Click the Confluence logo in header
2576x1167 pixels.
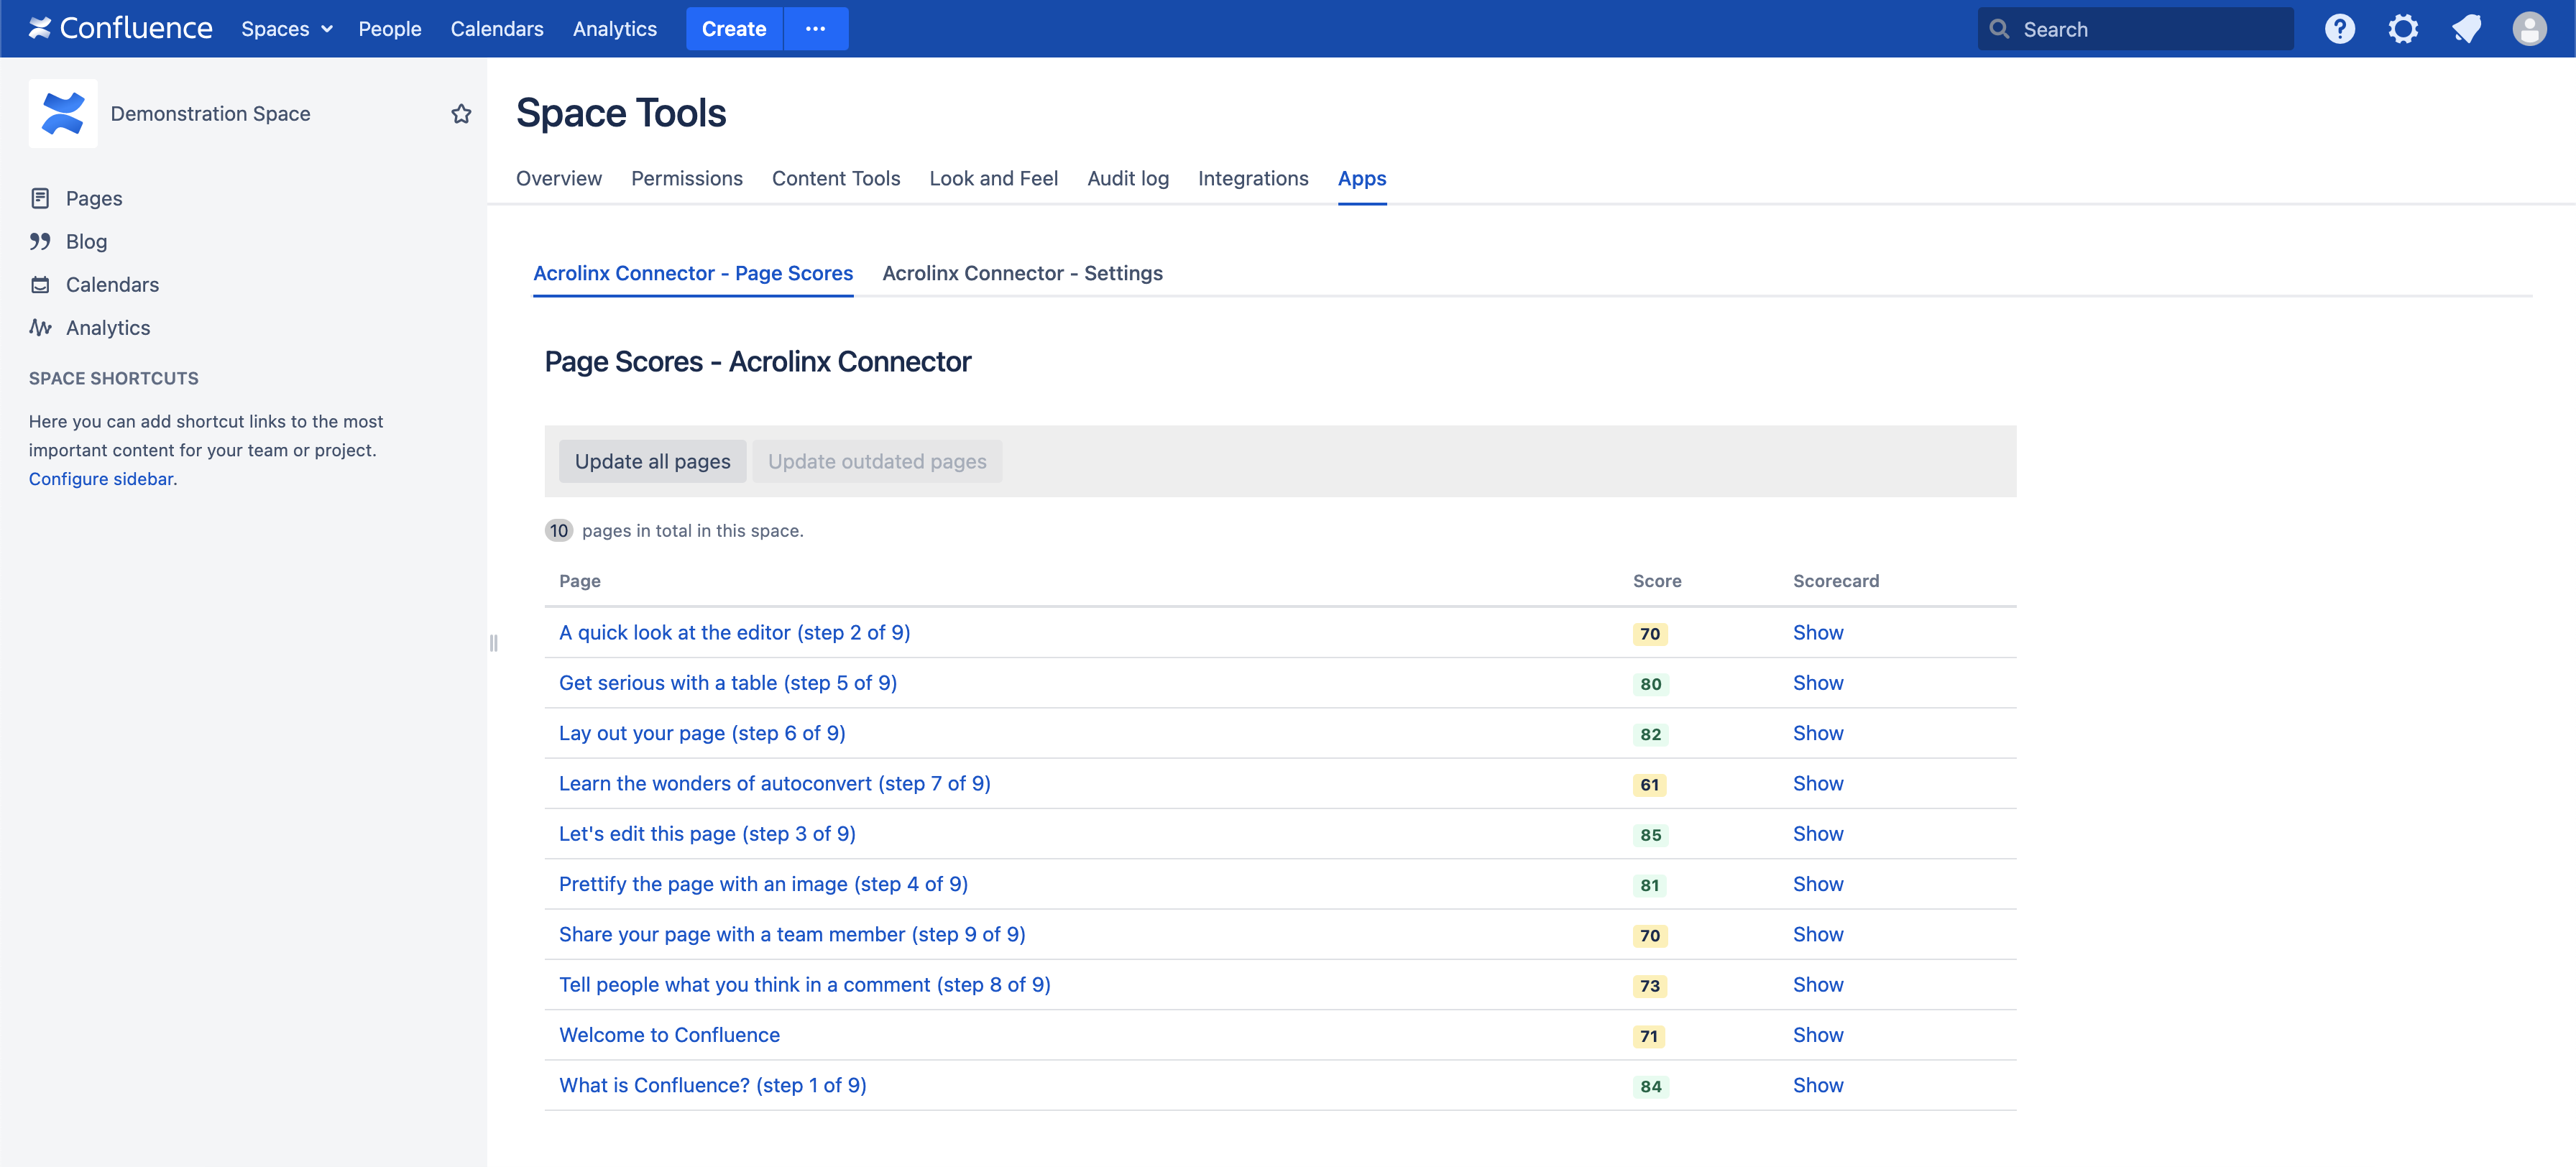point(121,28)
